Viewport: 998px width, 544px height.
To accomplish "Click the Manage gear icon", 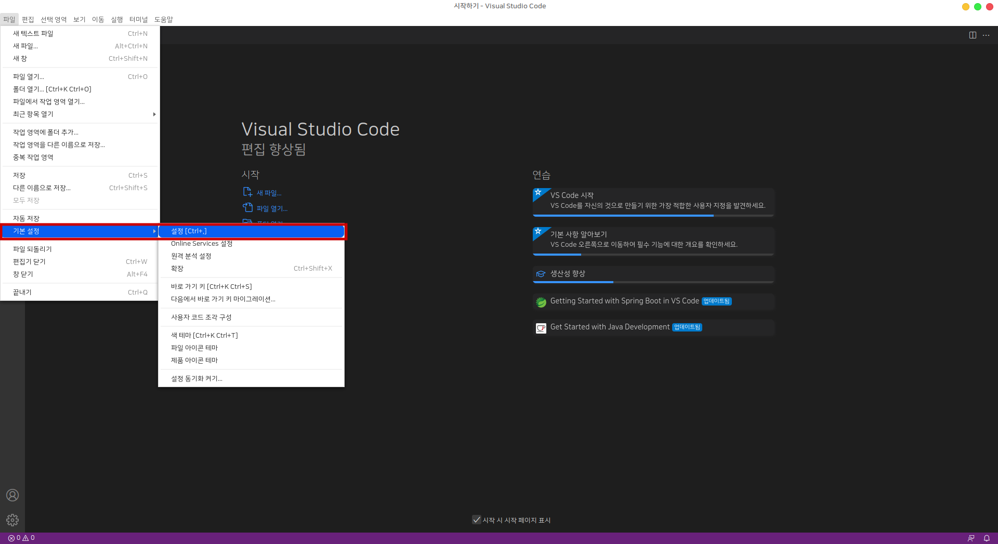I will 12,520.
